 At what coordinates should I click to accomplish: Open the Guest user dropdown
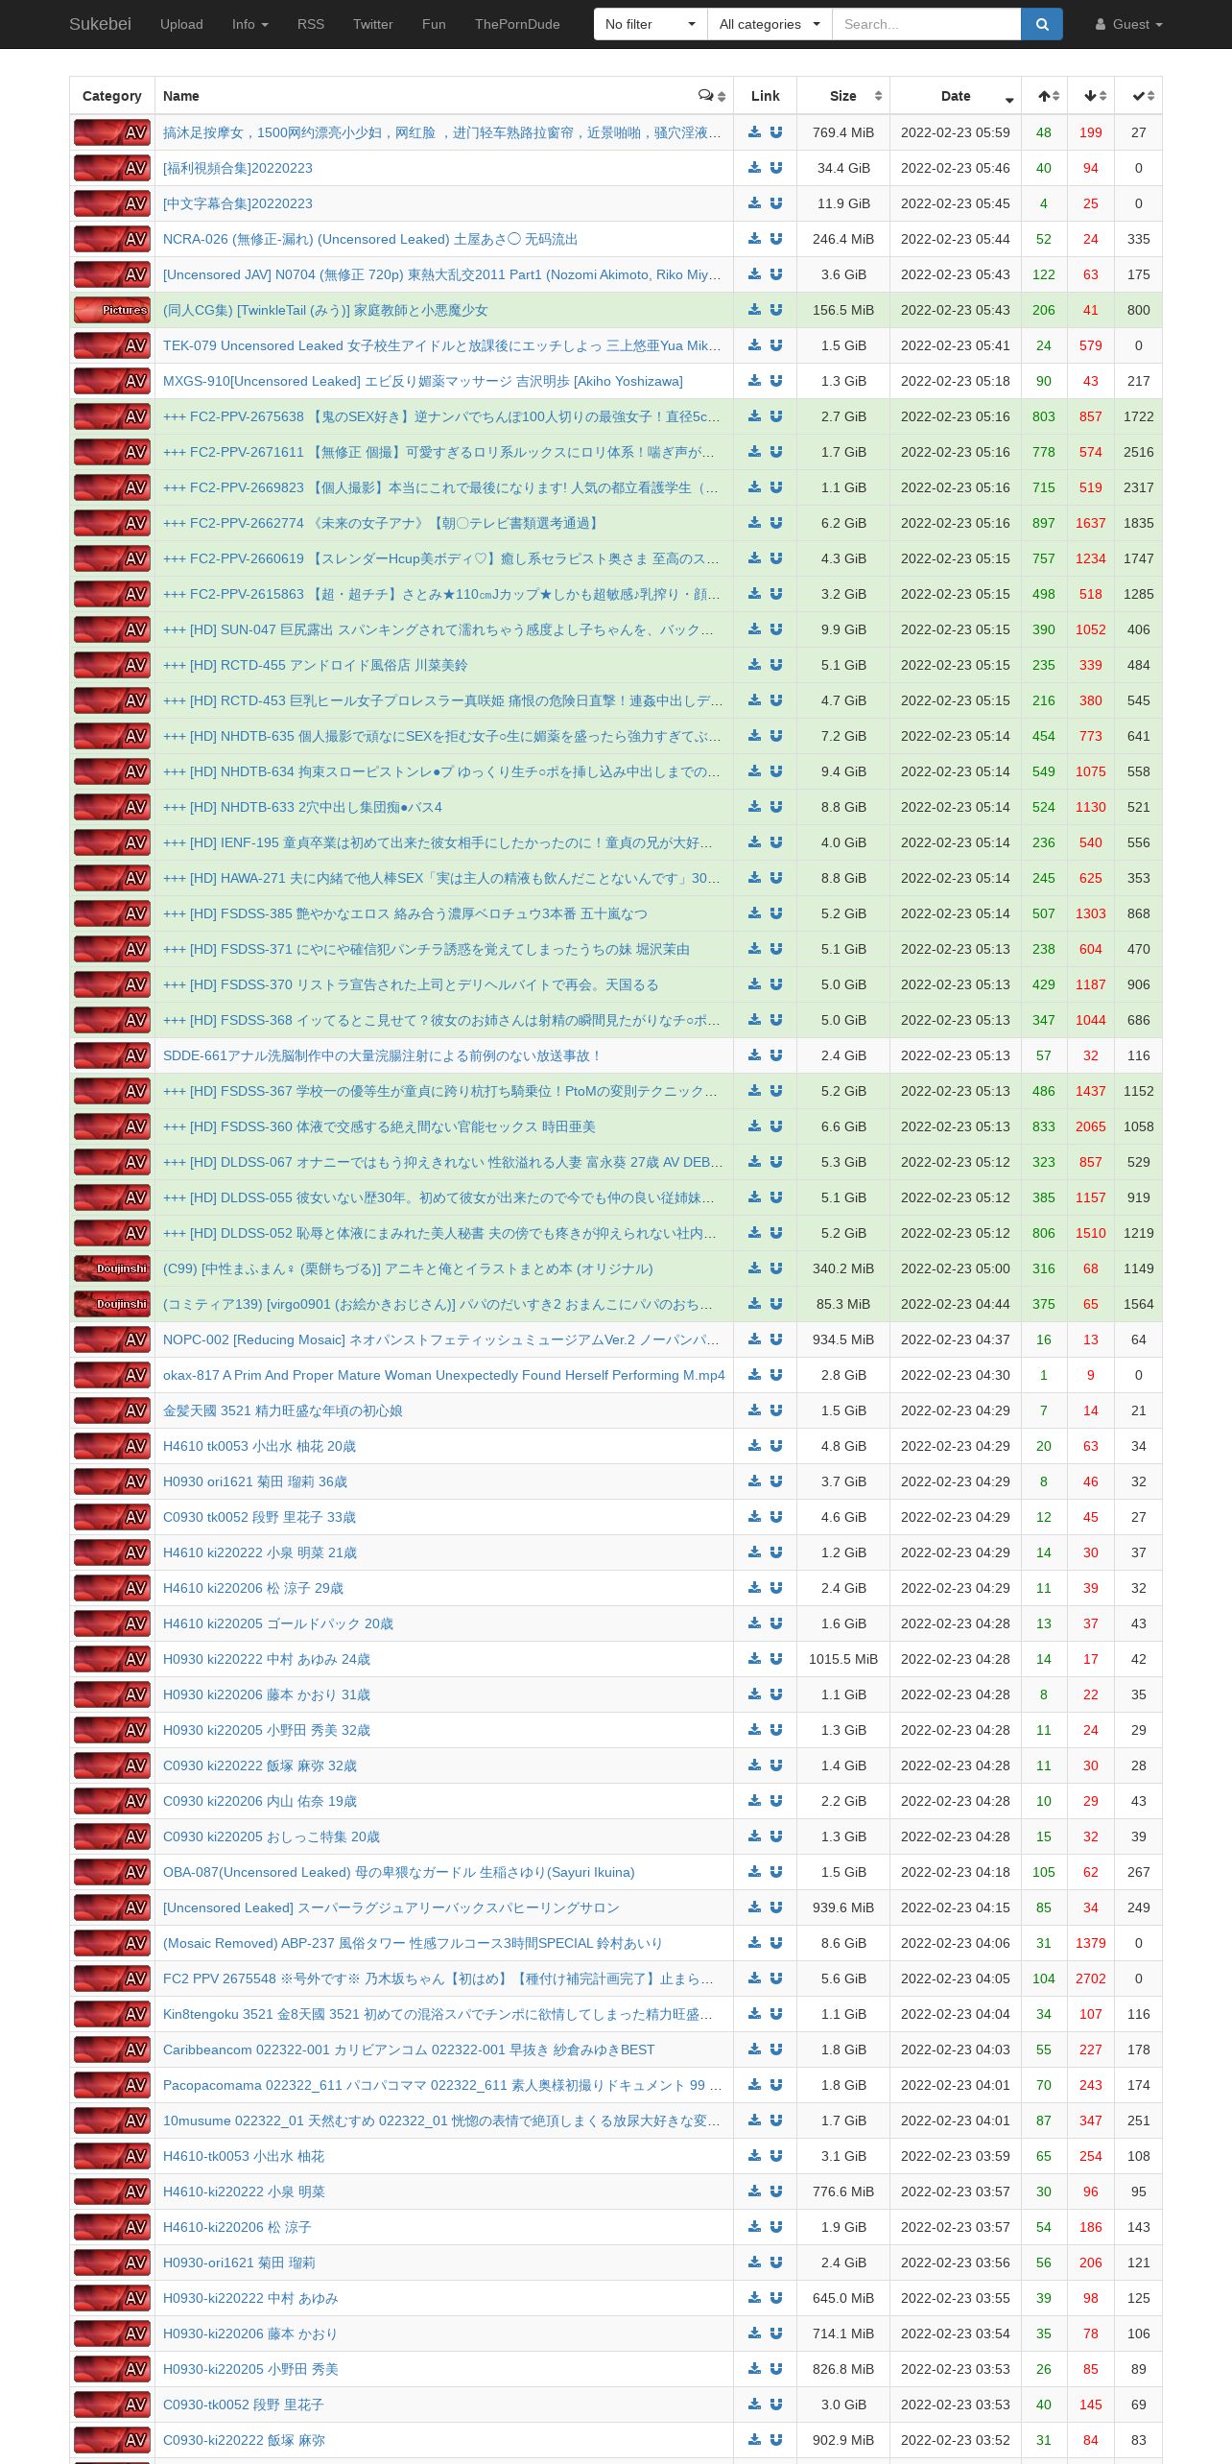[1128, 24]
